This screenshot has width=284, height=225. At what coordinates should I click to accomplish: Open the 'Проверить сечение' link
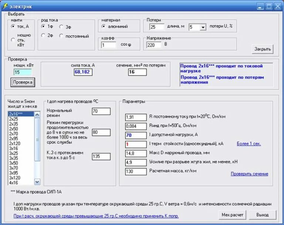pos(249,174)
